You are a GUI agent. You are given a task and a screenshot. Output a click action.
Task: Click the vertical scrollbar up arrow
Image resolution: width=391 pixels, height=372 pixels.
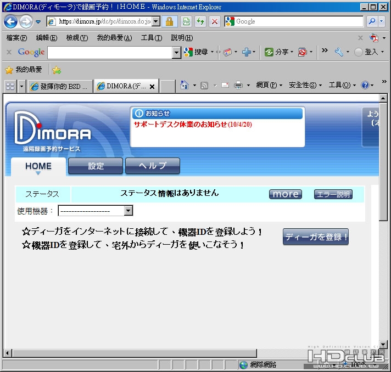click(383, 98)
